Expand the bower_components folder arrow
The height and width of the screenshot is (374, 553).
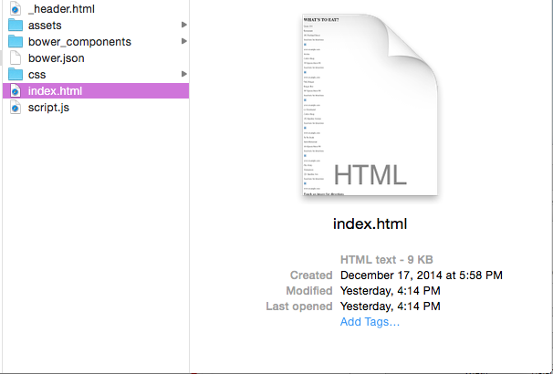(183, 41)
